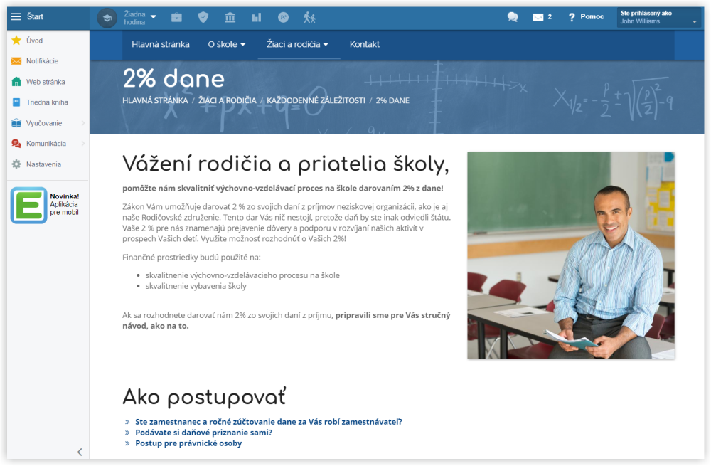The height and width of the screenshot is (466, 711).
Task: Open the Štart hamburger menu
Action: (16, 17)
